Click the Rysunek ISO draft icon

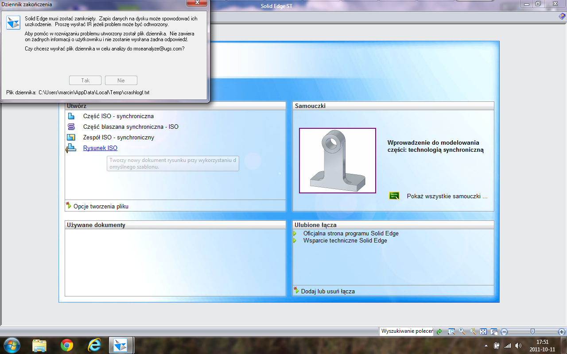(x=70, y=149)
